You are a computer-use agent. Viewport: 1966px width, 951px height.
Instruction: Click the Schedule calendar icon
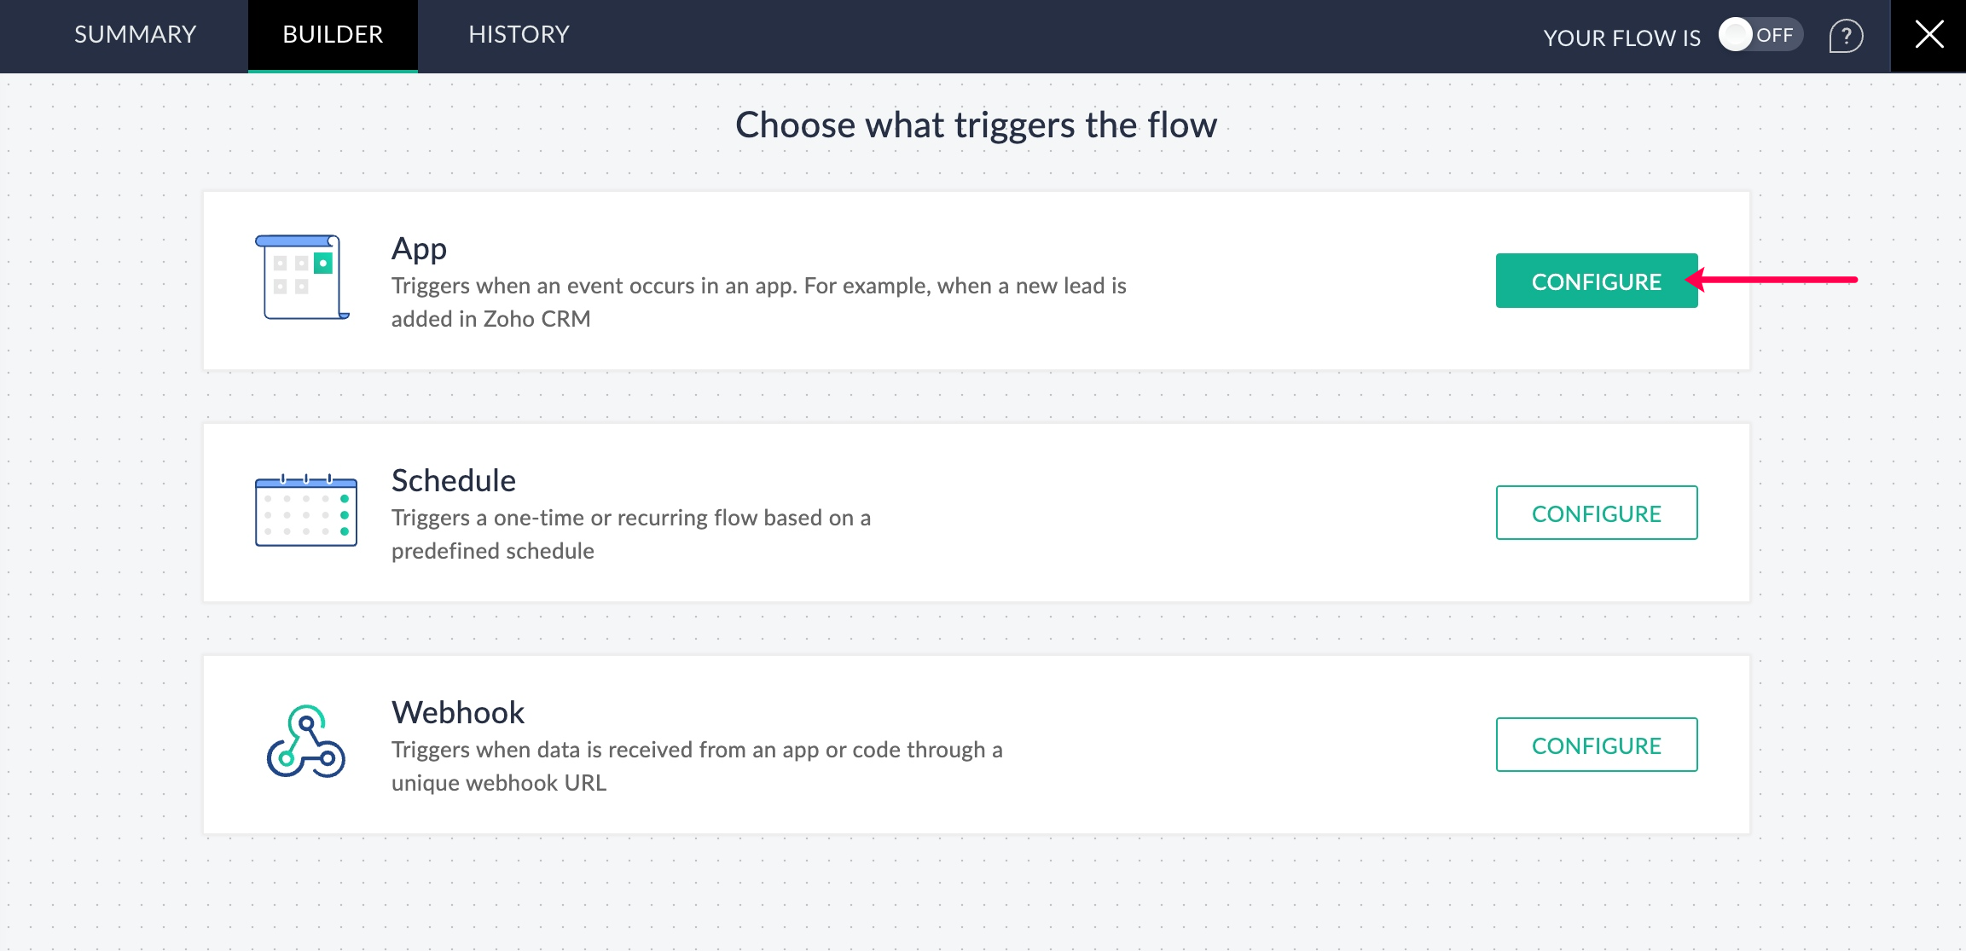tap(306, 511)
